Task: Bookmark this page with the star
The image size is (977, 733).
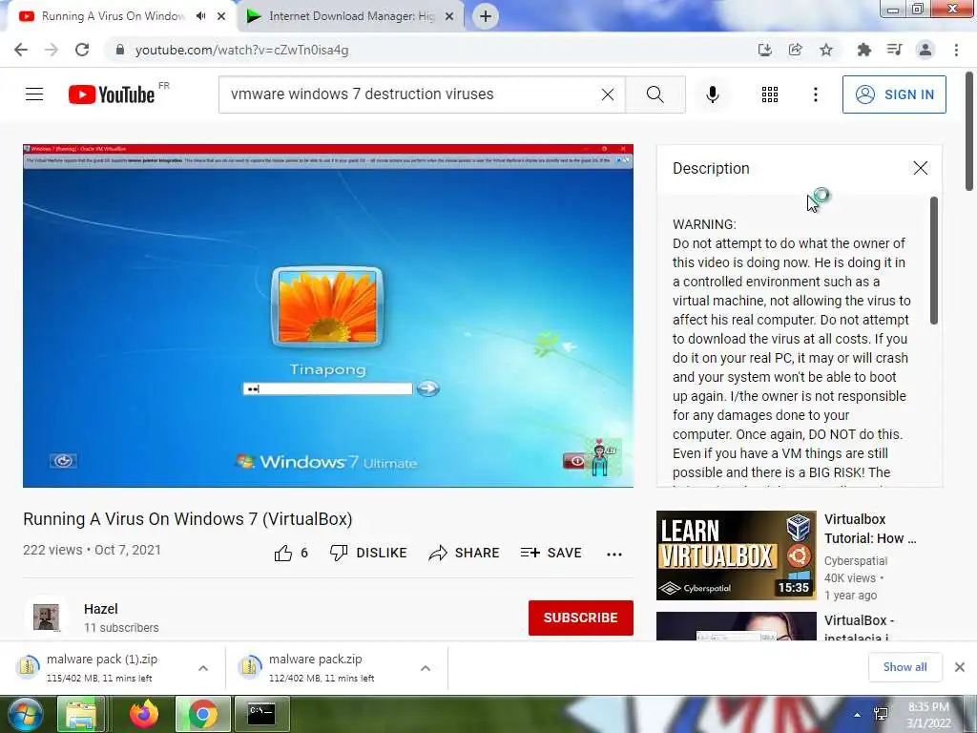Action: (826, 50)
